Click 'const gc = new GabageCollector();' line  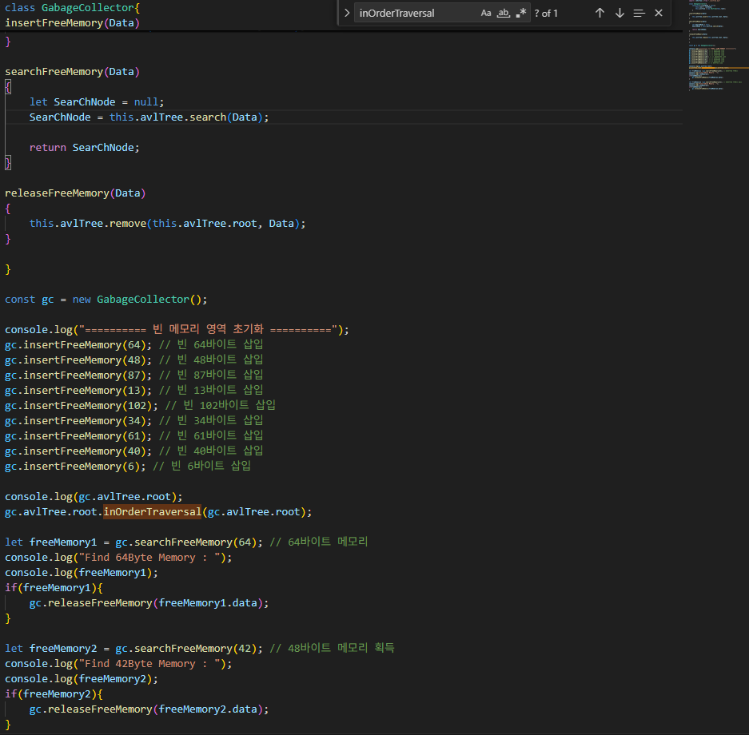click(106, 300)
